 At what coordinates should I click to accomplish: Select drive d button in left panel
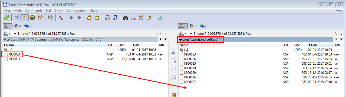[x=18, y=26]
